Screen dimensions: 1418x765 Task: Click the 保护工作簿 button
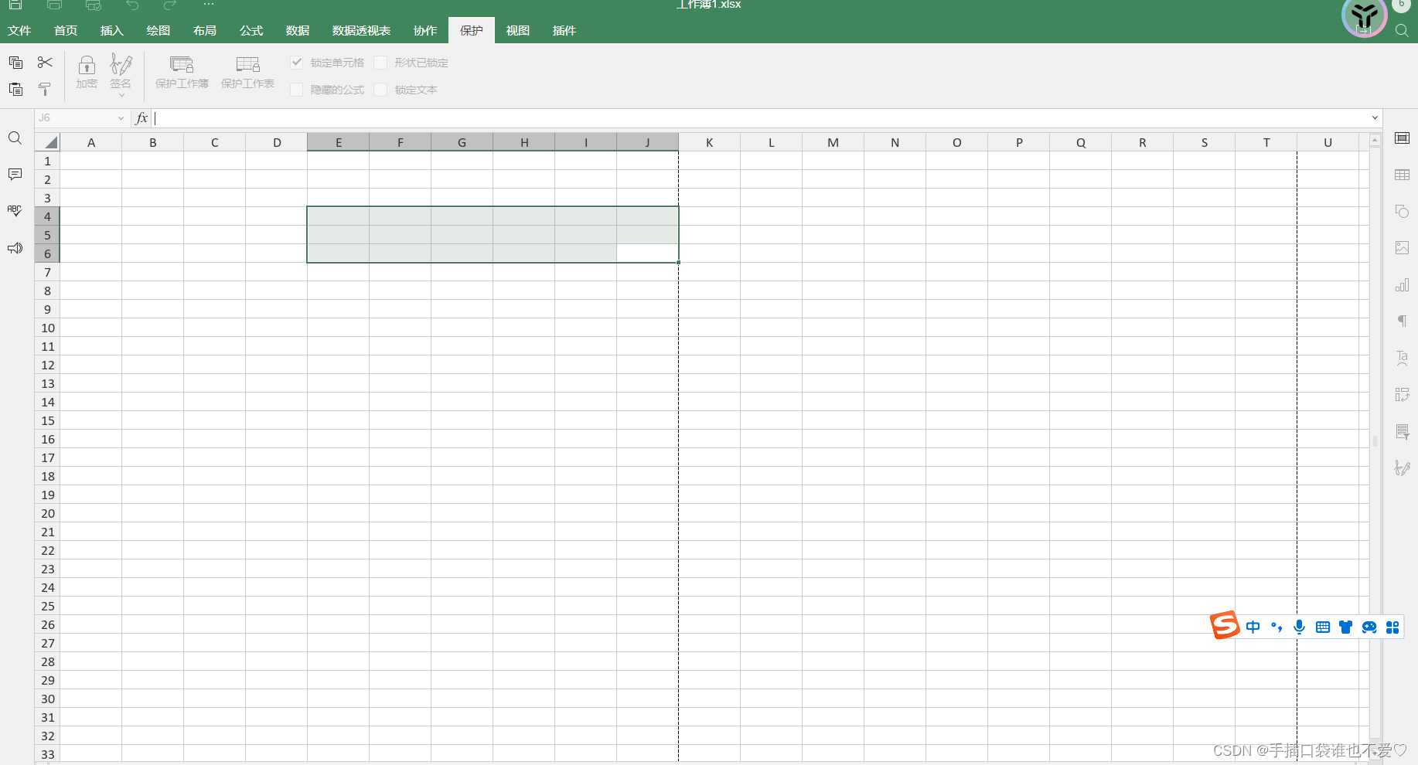[182, 72]
